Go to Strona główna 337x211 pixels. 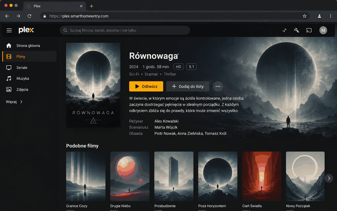coord(29,46)
